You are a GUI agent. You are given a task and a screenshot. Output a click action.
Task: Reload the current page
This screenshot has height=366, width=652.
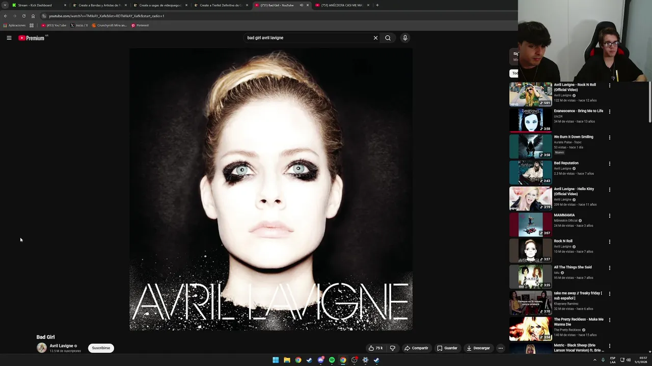click(x=23, y=16)
